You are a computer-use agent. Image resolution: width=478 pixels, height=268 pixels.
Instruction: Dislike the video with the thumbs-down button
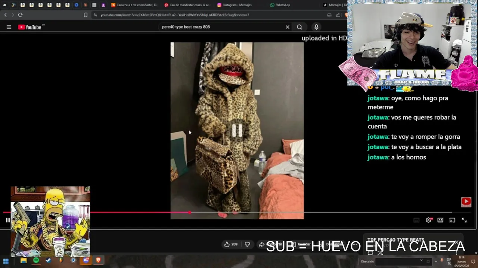pos(247,244)
